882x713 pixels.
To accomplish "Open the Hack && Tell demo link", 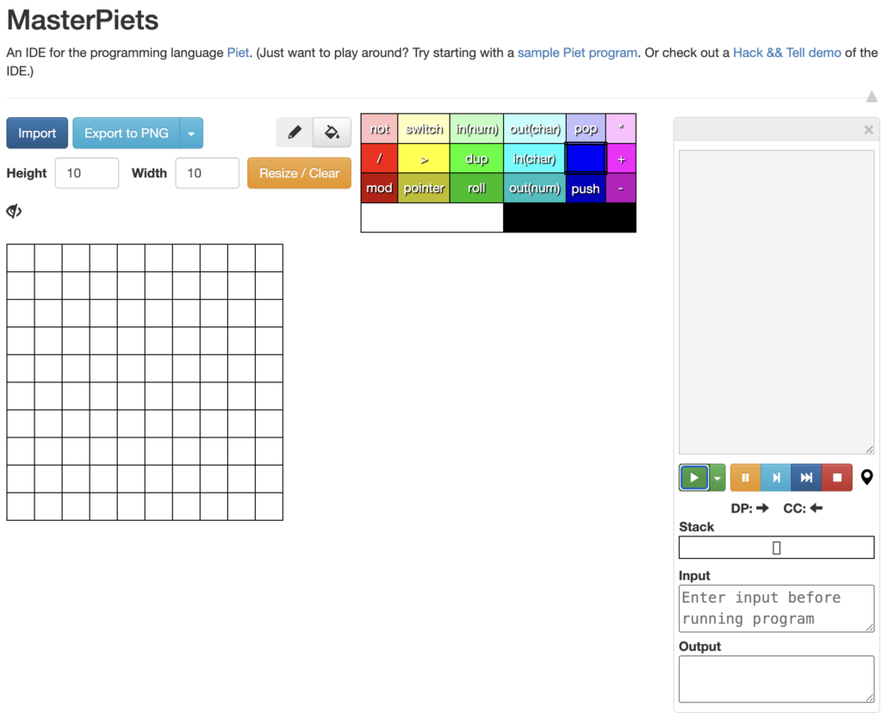I will [x=786, y=53].
